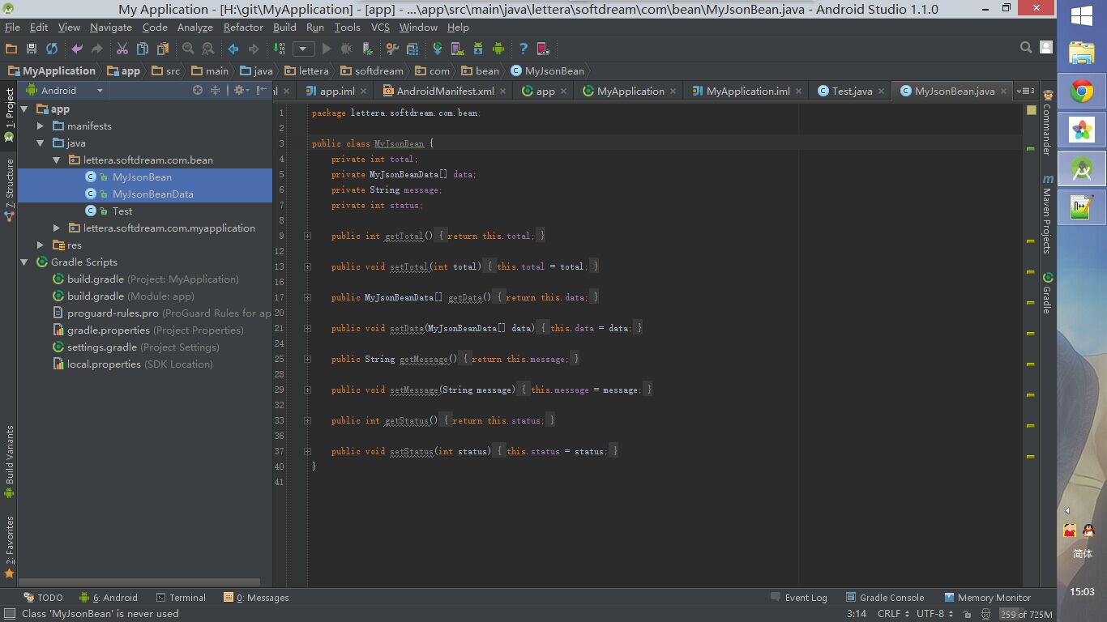Viewport: 1107px width, 622px height.
Task: Click the search magnifier at top right
Action: 1026,48
